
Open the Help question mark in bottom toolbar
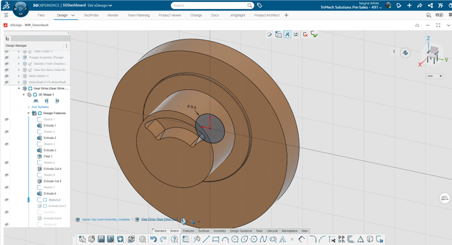click(x=174, y=240)
